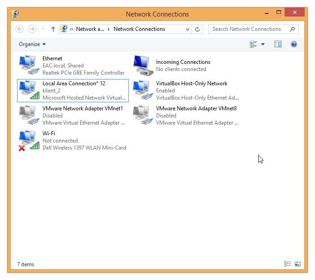Viewport: 315px width, 280px height.
Task: Expand the address bar history dropdown
Action: tap(187, 29)
